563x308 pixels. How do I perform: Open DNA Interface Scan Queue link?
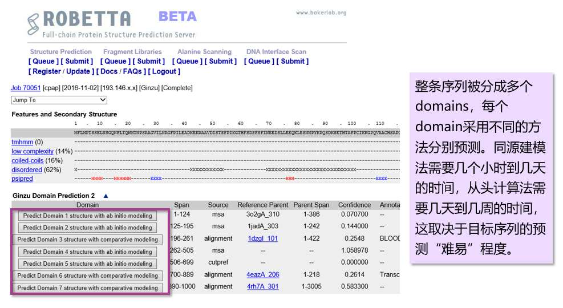coord(259,62)
